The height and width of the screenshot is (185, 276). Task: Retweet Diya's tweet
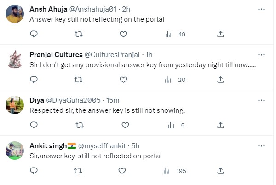click(78, 125)
